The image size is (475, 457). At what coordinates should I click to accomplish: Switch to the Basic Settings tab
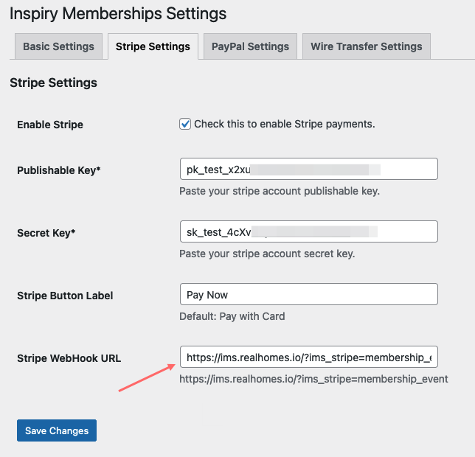pyautogui.click(x=58, y=46)
